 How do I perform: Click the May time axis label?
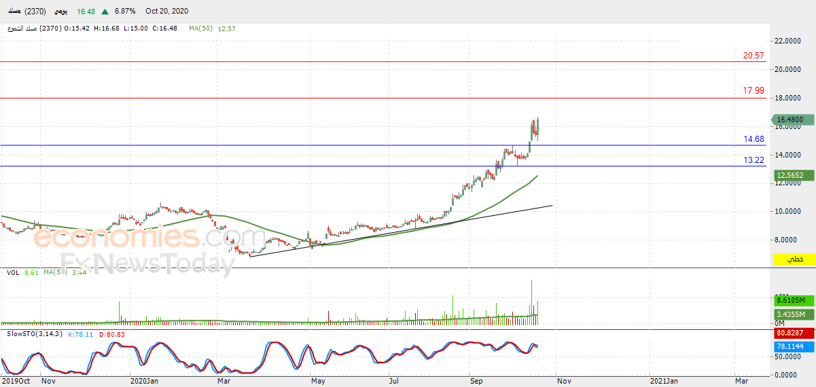(319, 382)
